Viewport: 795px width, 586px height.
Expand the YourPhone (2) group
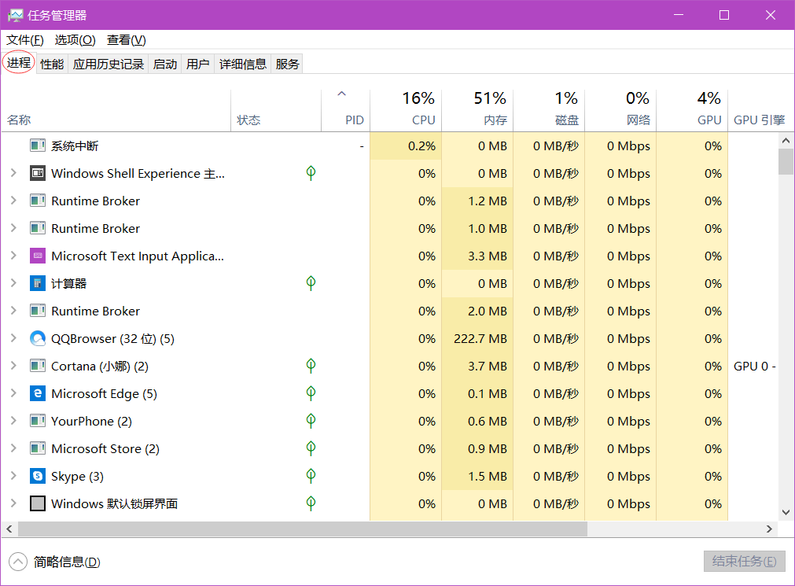pos(13,421)
